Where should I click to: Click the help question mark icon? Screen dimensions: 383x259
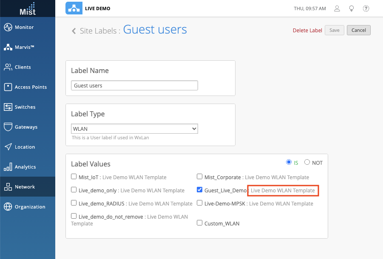[366, 8]
